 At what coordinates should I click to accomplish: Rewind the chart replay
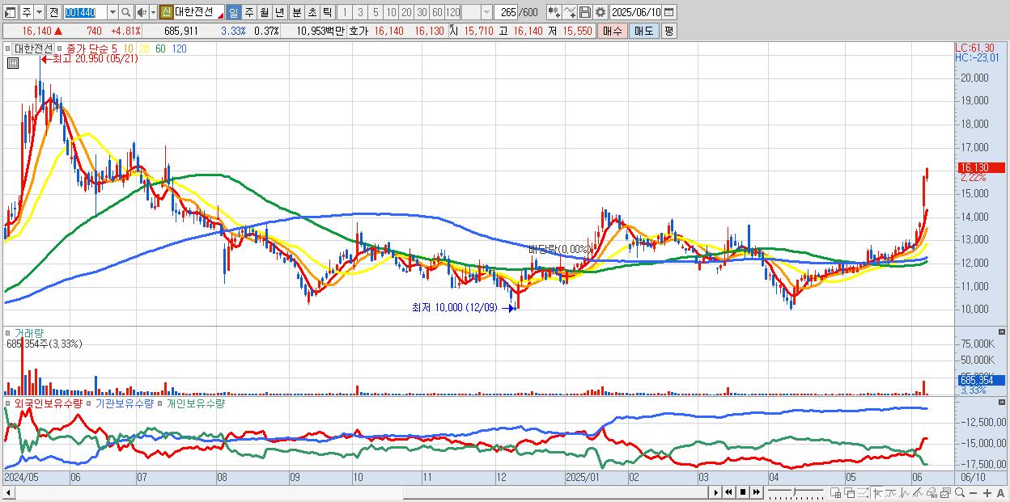coord(728,492)
